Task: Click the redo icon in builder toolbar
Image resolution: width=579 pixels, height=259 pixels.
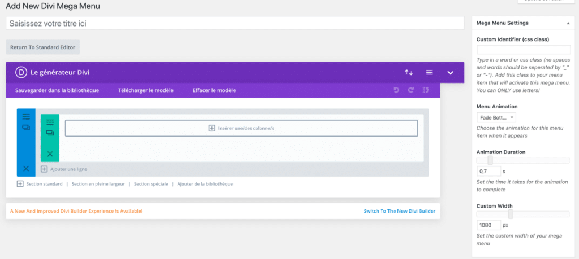Action: coord(411,90)
